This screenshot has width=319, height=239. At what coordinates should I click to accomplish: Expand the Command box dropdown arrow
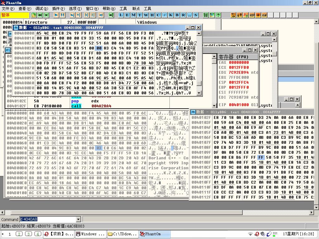click(78, 219)
